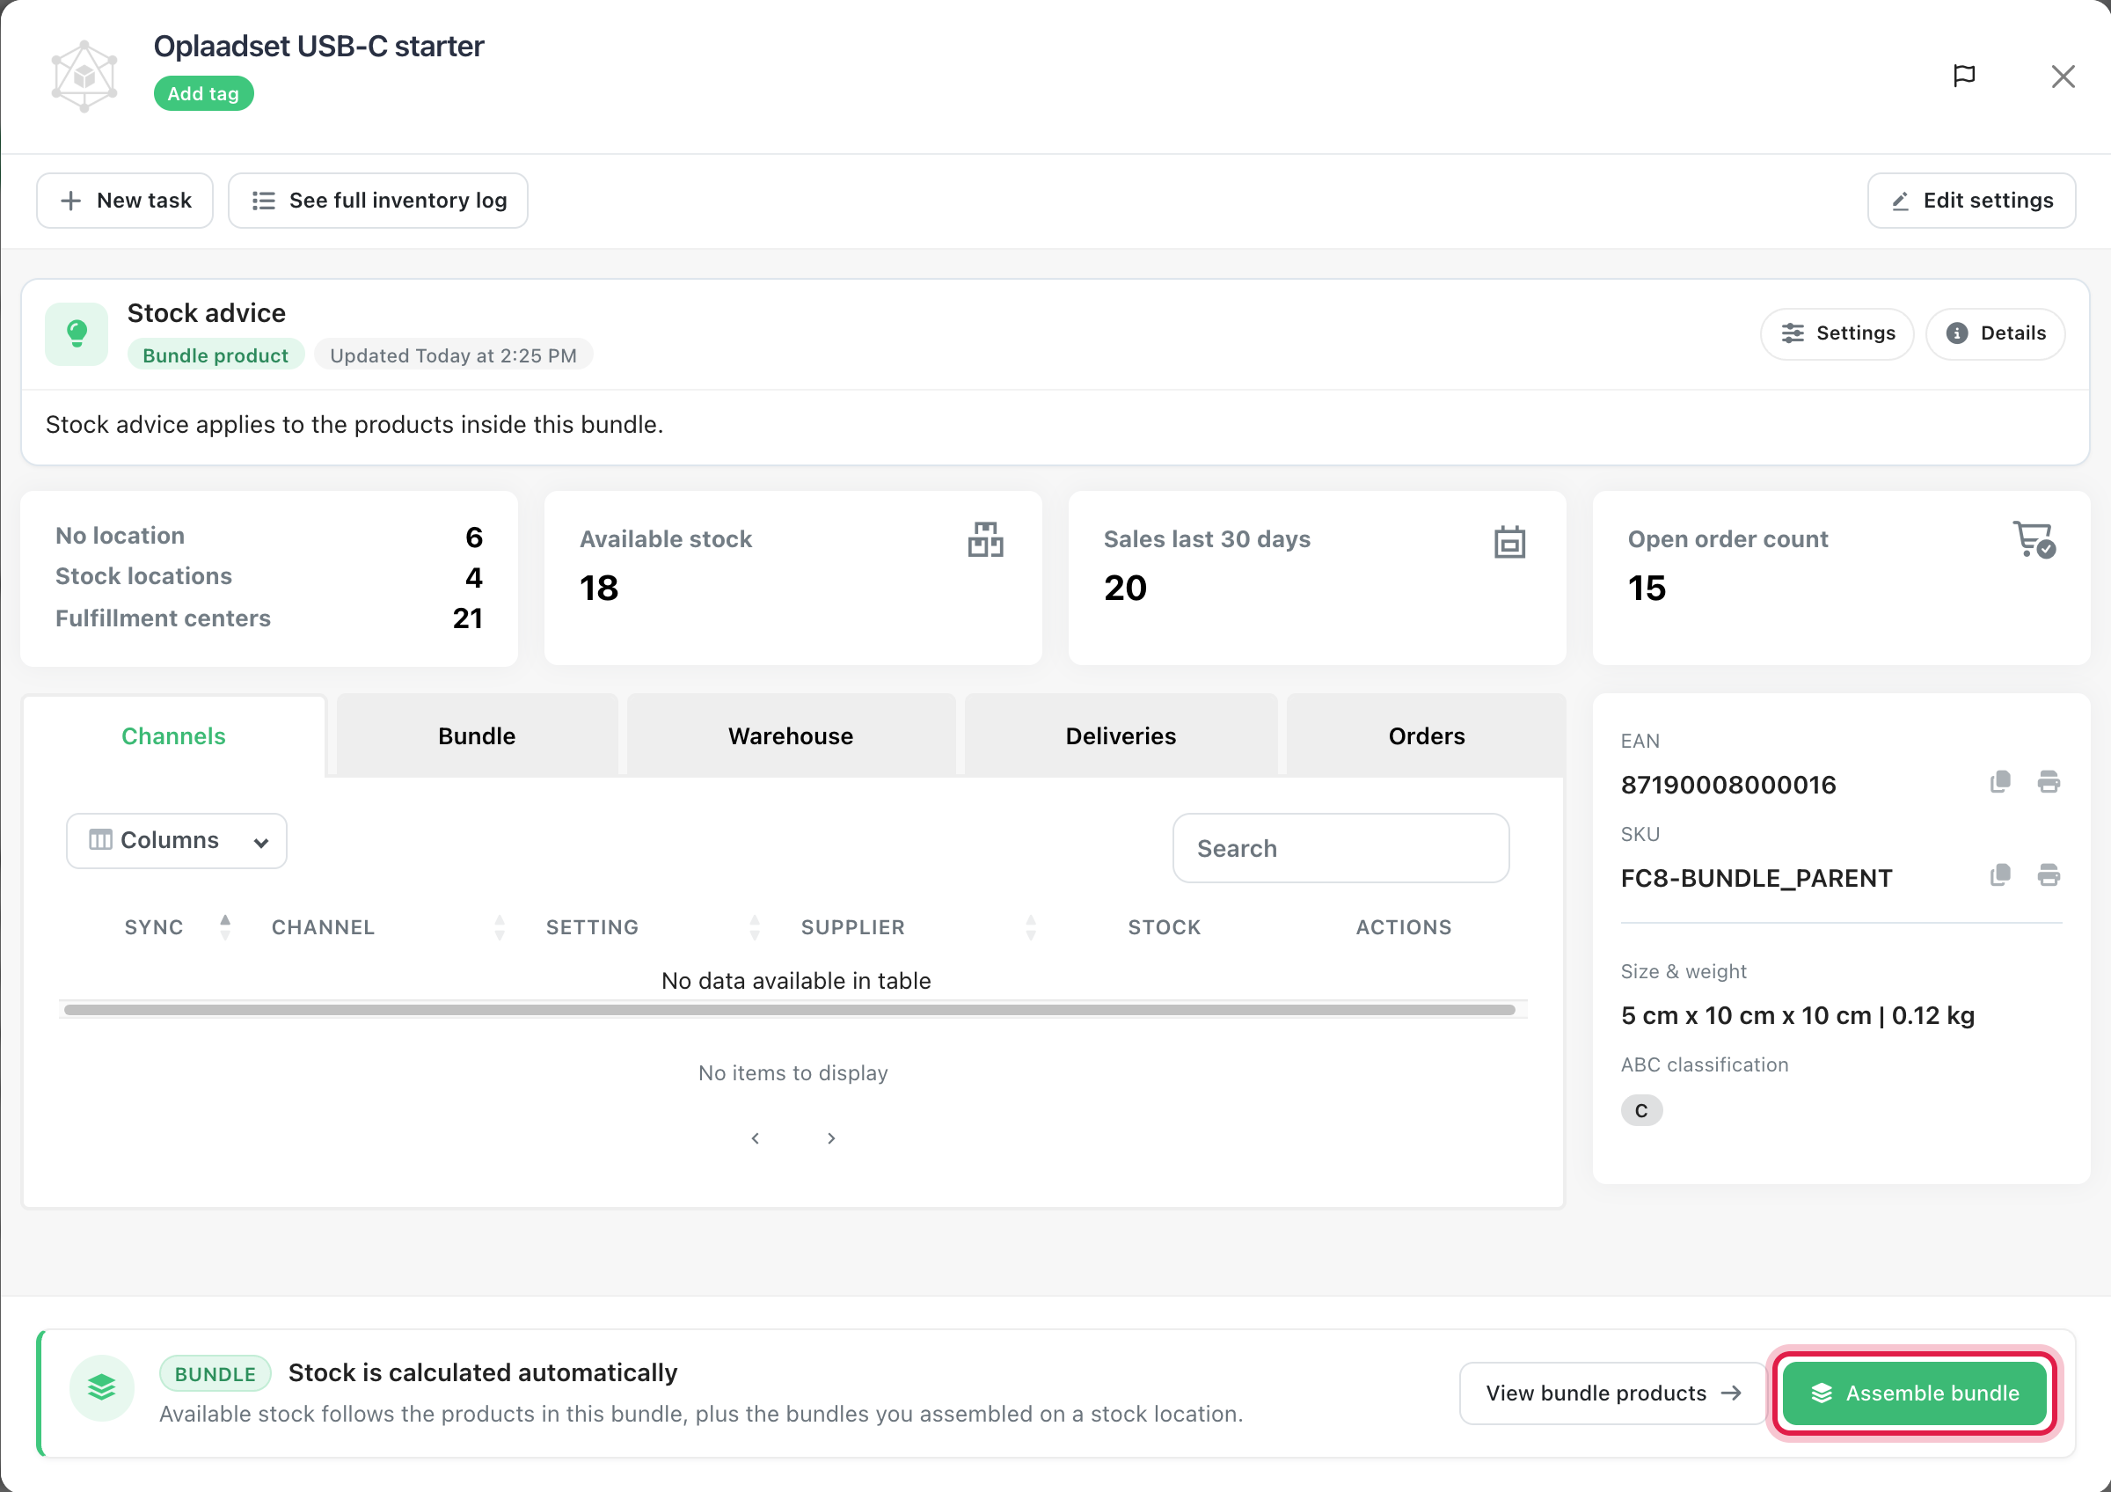Click the product placeholder image icon

point(84,77)
